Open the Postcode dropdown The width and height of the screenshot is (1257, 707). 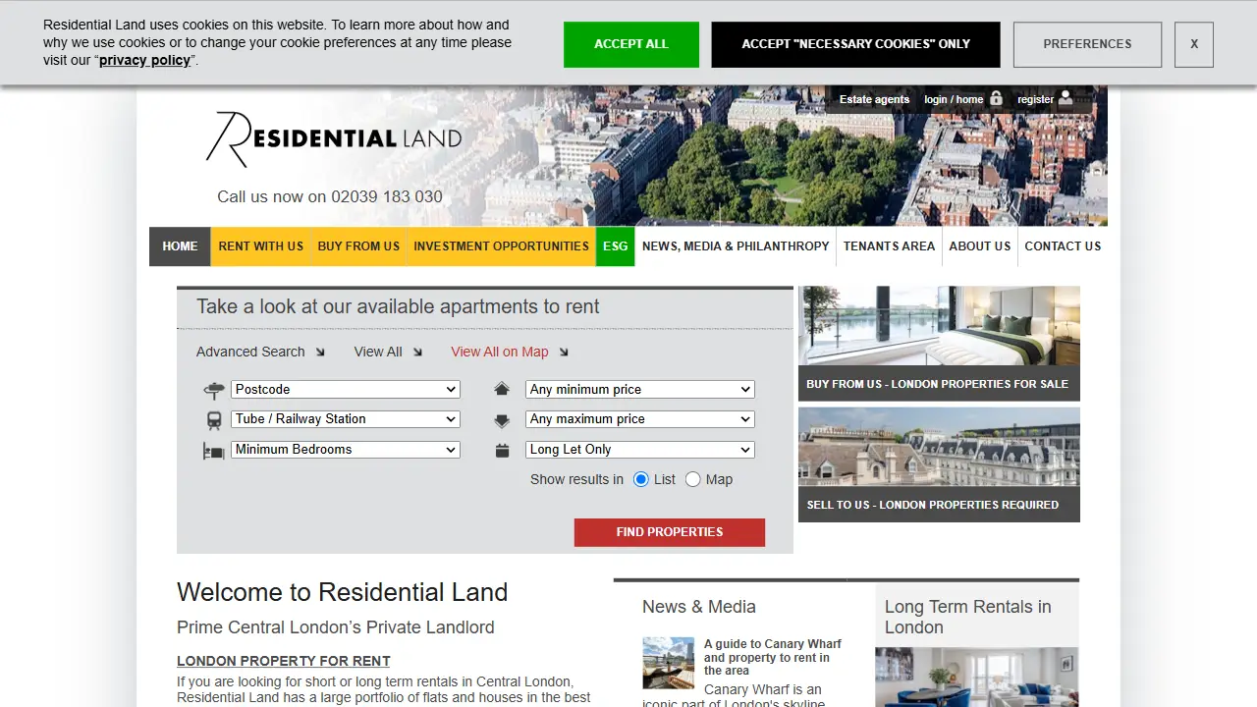coord(346,389)
